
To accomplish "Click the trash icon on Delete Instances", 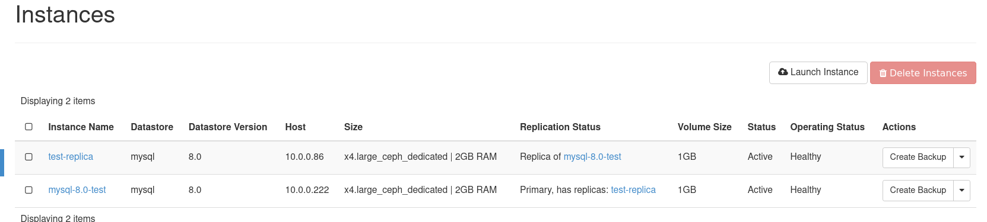I will [x=883, y=73].
